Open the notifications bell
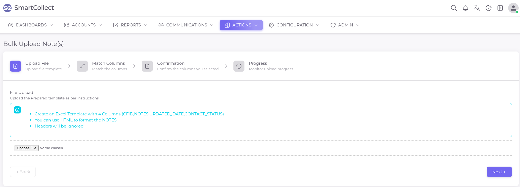The image size is (520, 187). [465, 8]
